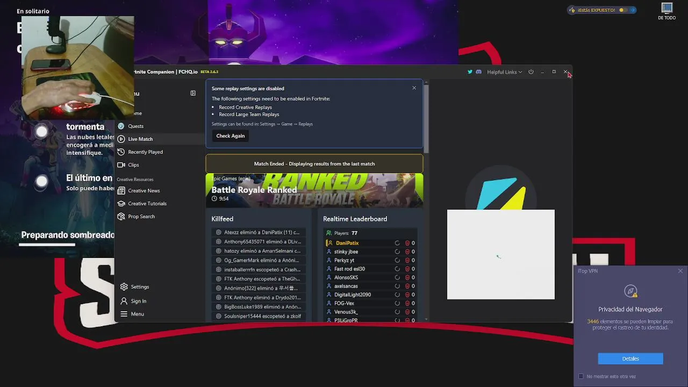Click the blue arrow on the EXPUESTO widget
The image size is (688, 387).
(x=633, y=10)
